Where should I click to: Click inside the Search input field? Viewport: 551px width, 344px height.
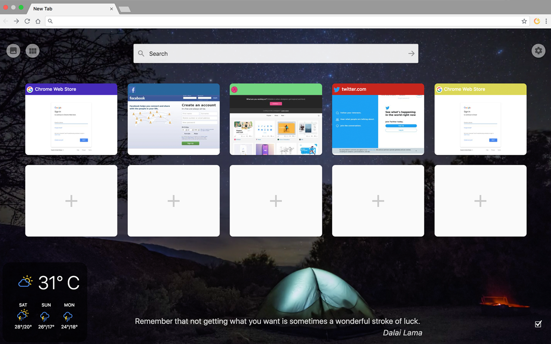tap(258, 53)
